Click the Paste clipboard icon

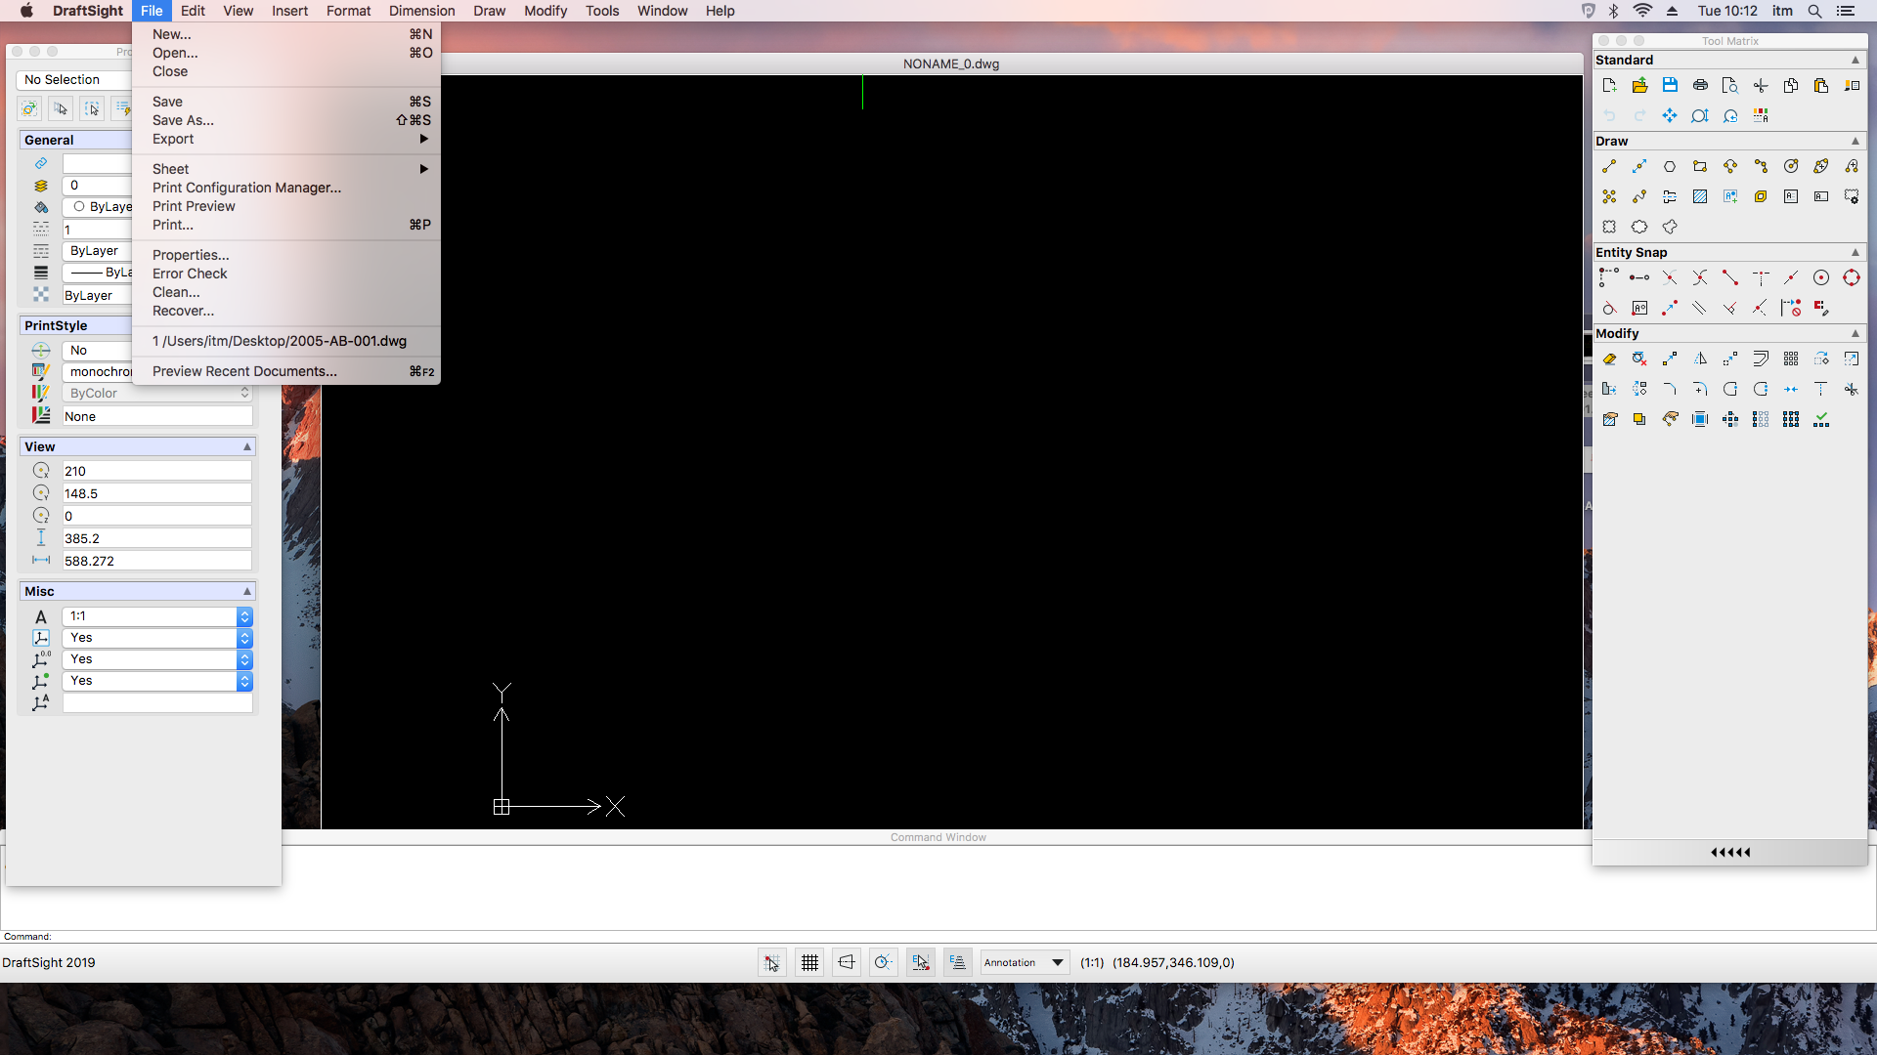1821,86
